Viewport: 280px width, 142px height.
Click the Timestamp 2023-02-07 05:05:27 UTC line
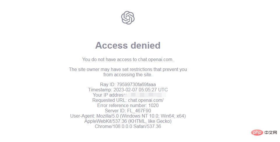[128, 90]
